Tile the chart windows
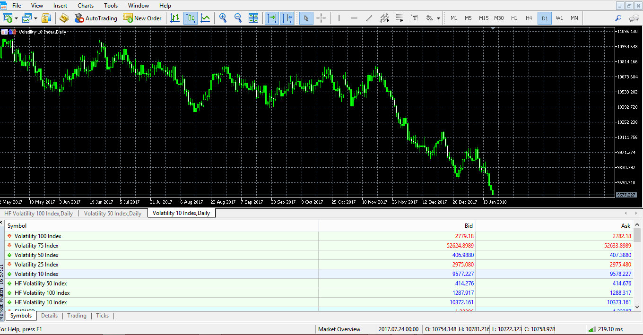This screenshot has width=643, height=335. click(x=254, y=18)
